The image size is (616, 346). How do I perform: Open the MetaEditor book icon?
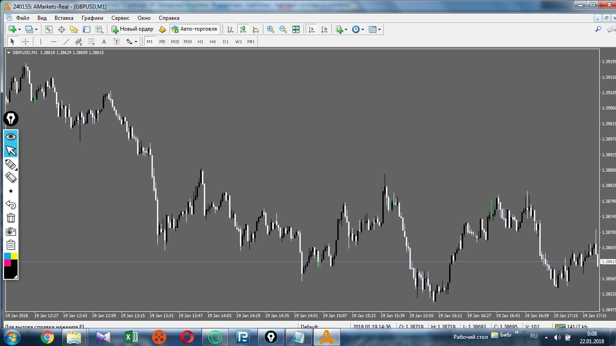(x=162, y=29)
